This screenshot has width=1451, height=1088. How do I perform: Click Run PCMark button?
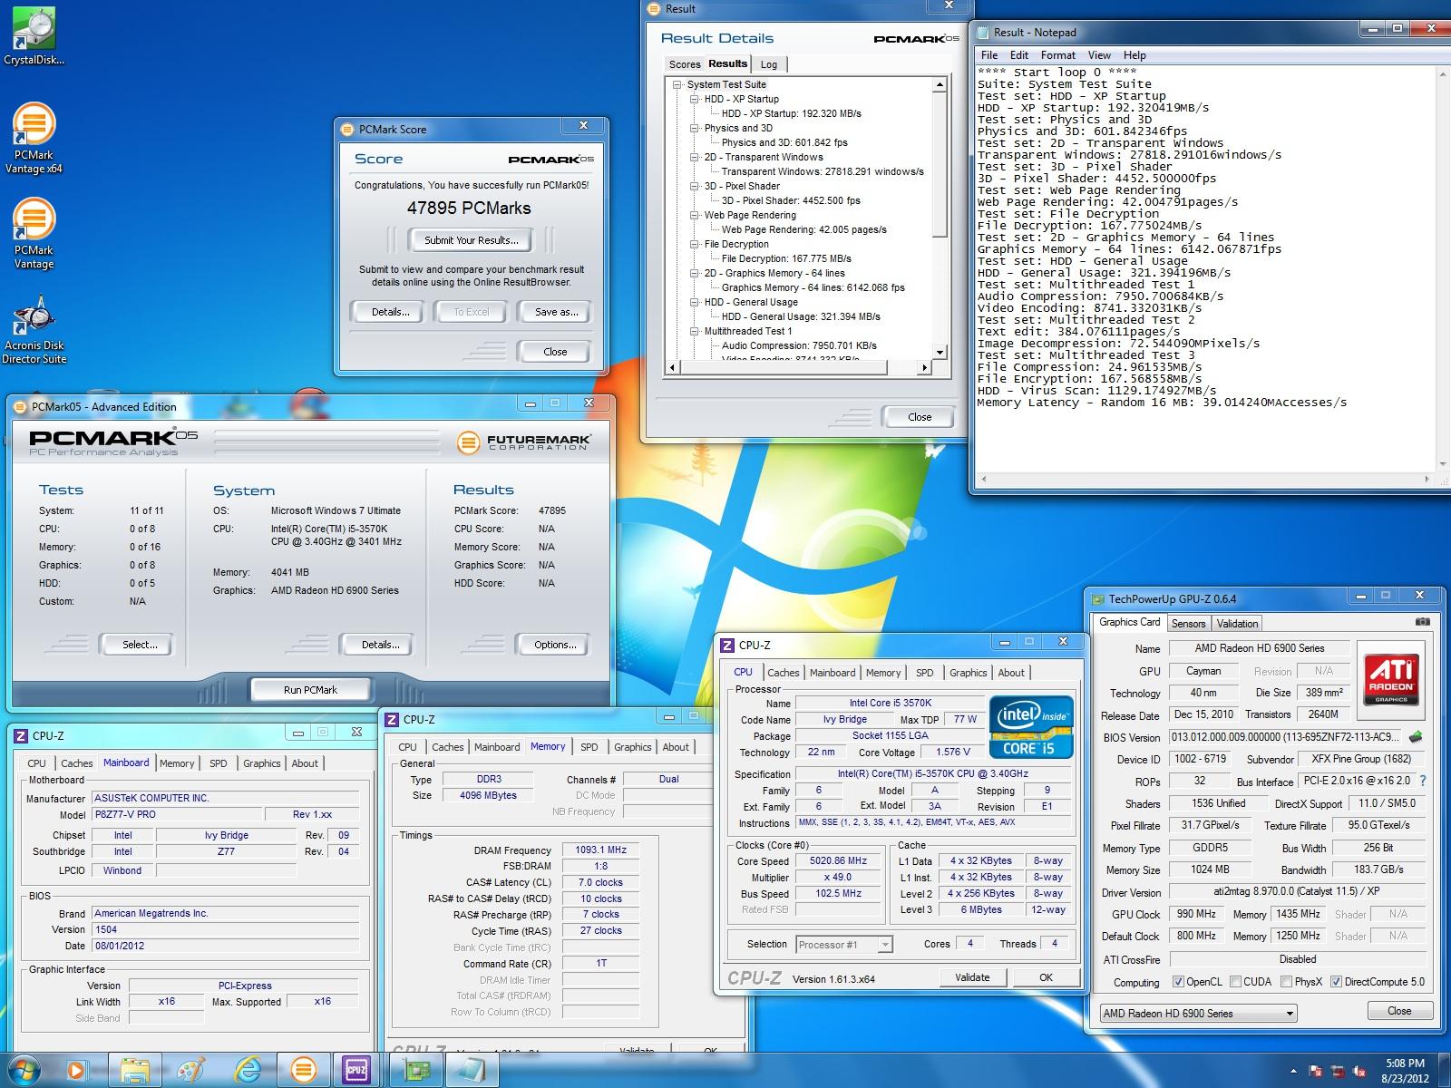coord(310,690)
